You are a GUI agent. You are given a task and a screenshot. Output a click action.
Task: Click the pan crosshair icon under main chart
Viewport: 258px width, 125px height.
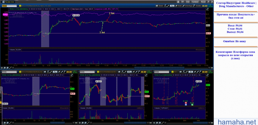pos(2,68)
